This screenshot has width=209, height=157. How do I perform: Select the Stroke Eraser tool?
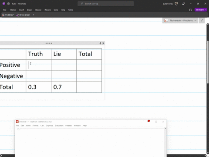[23, 15]
